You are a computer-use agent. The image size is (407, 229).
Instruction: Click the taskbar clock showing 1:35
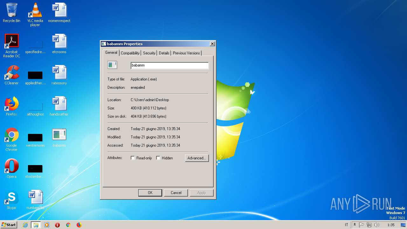[391, 225]
